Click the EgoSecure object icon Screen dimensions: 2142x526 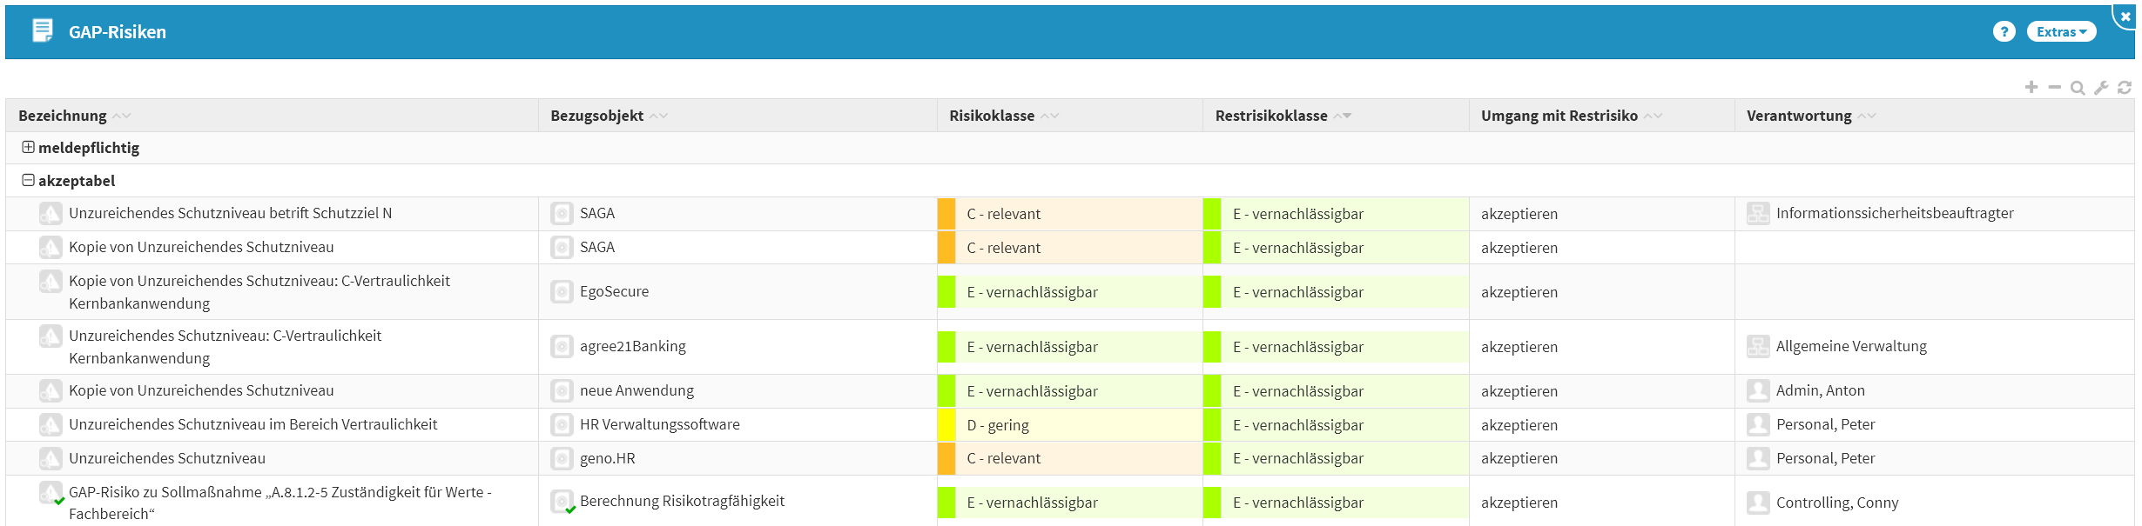pyautogui.click(x=562, y=292)
